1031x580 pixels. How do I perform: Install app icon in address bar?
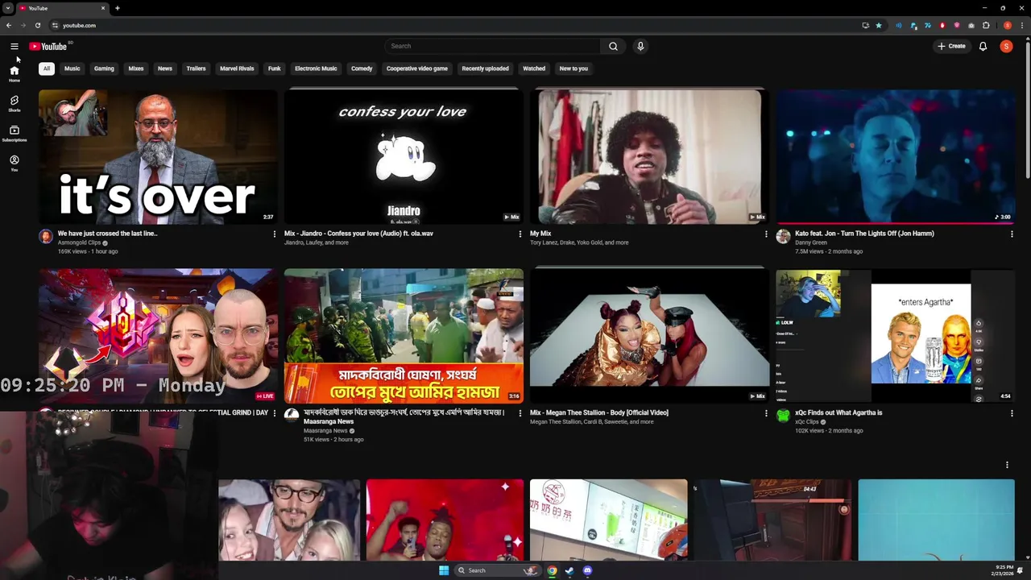866,25
